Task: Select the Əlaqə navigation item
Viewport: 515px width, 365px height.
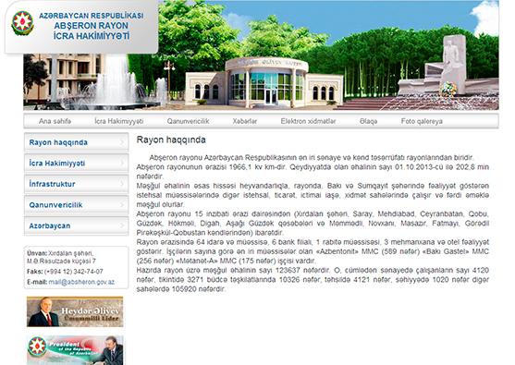Action: coord(368,121)
